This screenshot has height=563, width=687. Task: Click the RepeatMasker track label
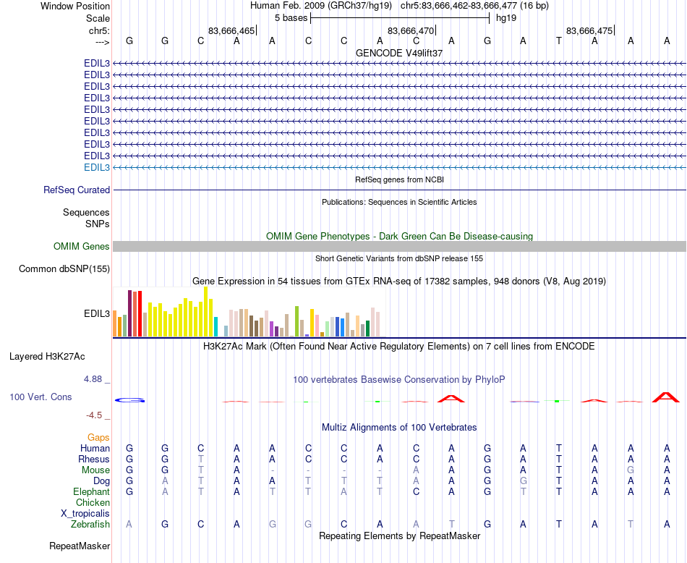click(80, 546)
